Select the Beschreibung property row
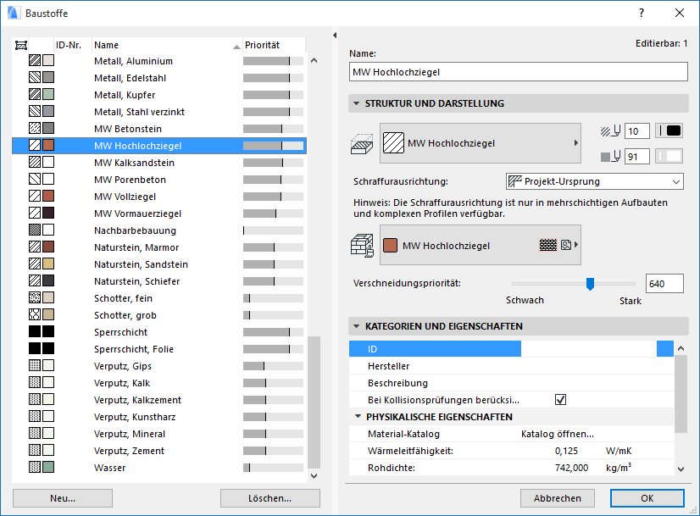 511,383
